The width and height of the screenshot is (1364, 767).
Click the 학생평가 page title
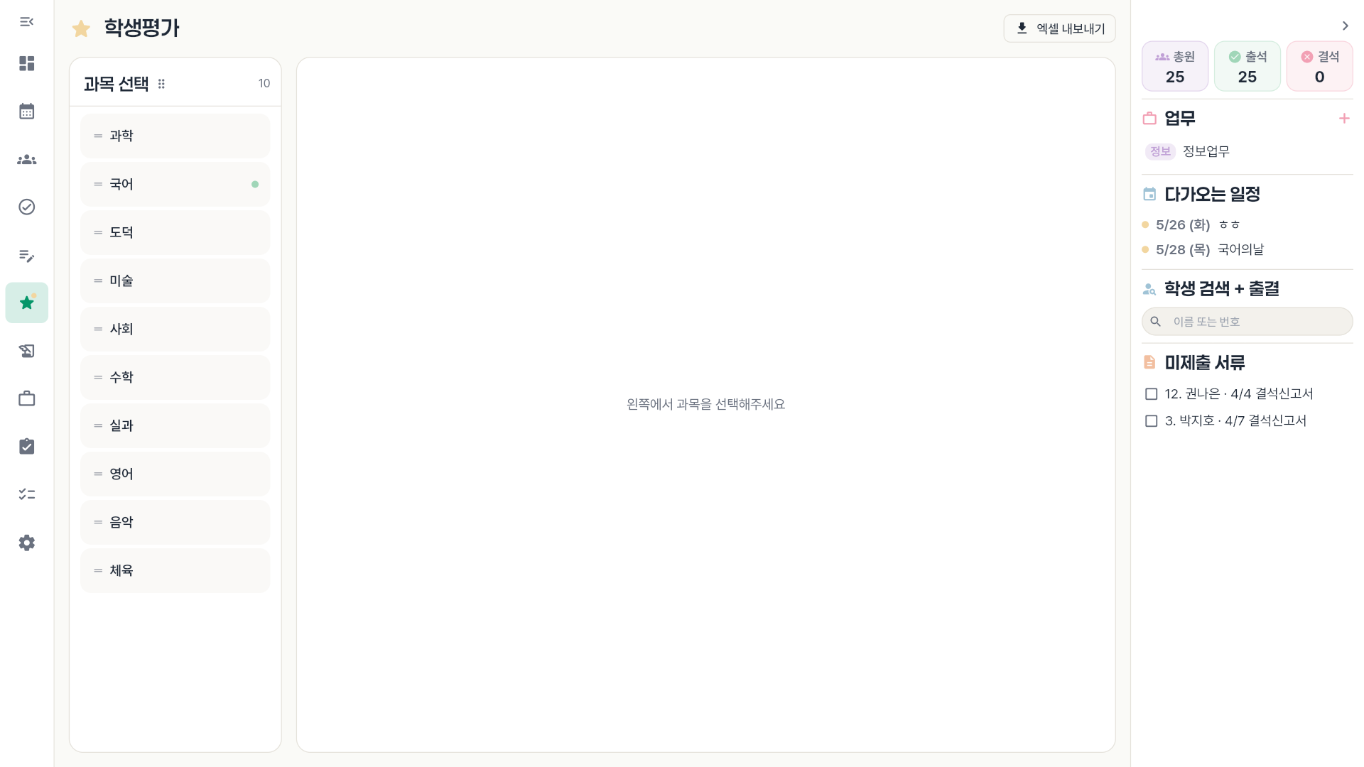coord(141,28)
